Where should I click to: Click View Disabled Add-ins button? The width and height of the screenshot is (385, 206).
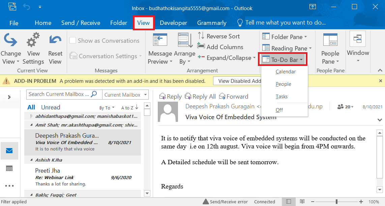[x=237, y=81]
